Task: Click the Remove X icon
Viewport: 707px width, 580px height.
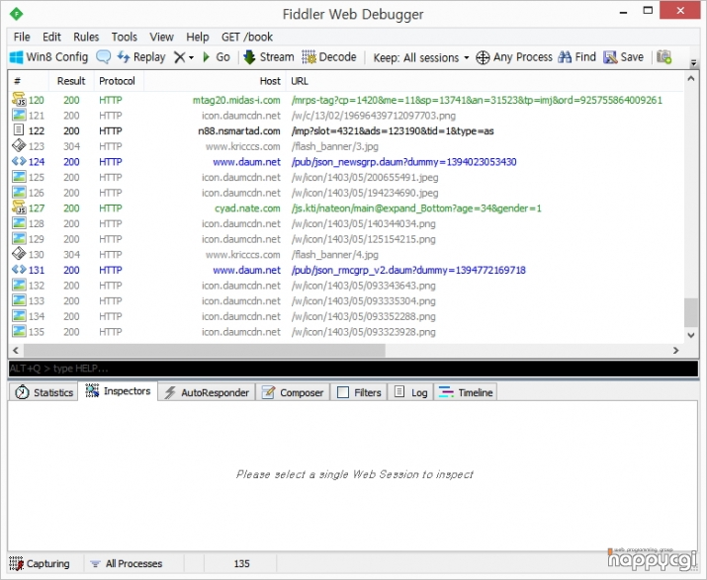Action: (179, 57)
